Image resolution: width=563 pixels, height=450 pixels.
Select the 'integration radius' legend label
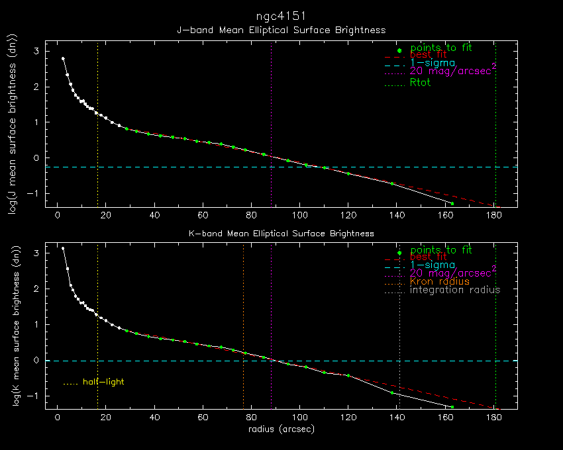pyautogui.click(x=455, y=290)
